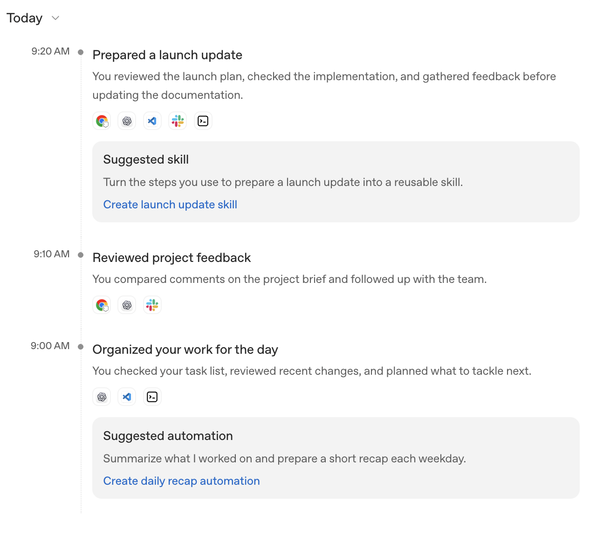Click ChatGPT icon under Organized your work
The image size is (590, 536).
click(102, 397)
